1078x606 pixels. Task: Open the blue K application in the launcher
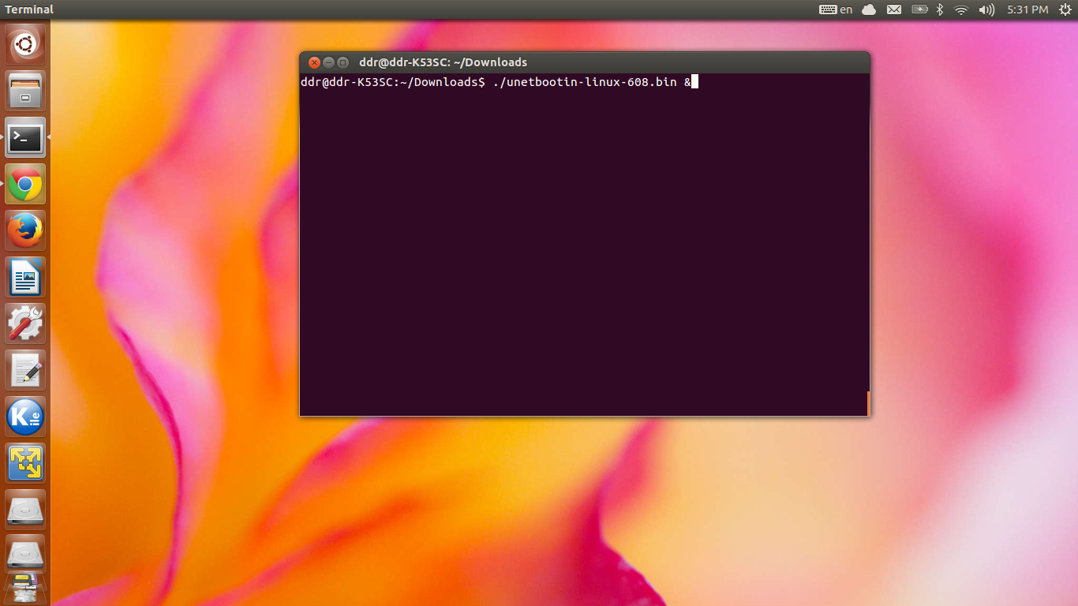pos(25,417)
